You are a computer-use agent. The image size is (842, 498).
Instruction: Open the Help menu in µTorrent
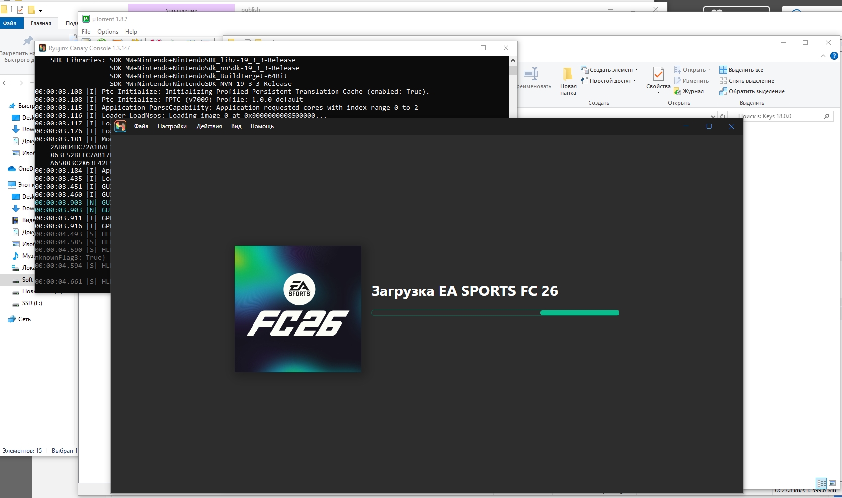click(x=131, y=32)
